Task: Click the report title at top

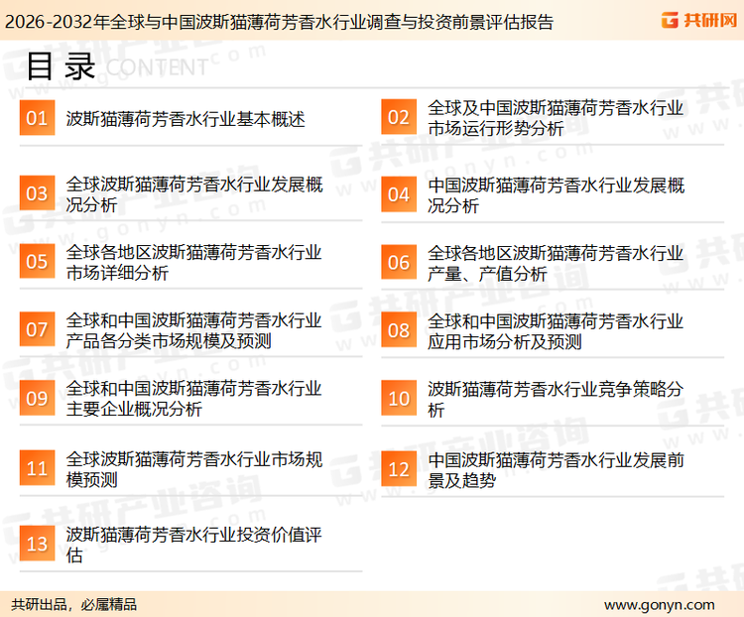Action: (x=278, y=21)
